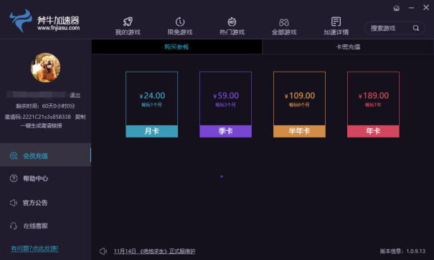Click the skin/theme icon in the title bar
Image resolution: width=434 pixels, height=260 pixels.
[x=397, y=8]
